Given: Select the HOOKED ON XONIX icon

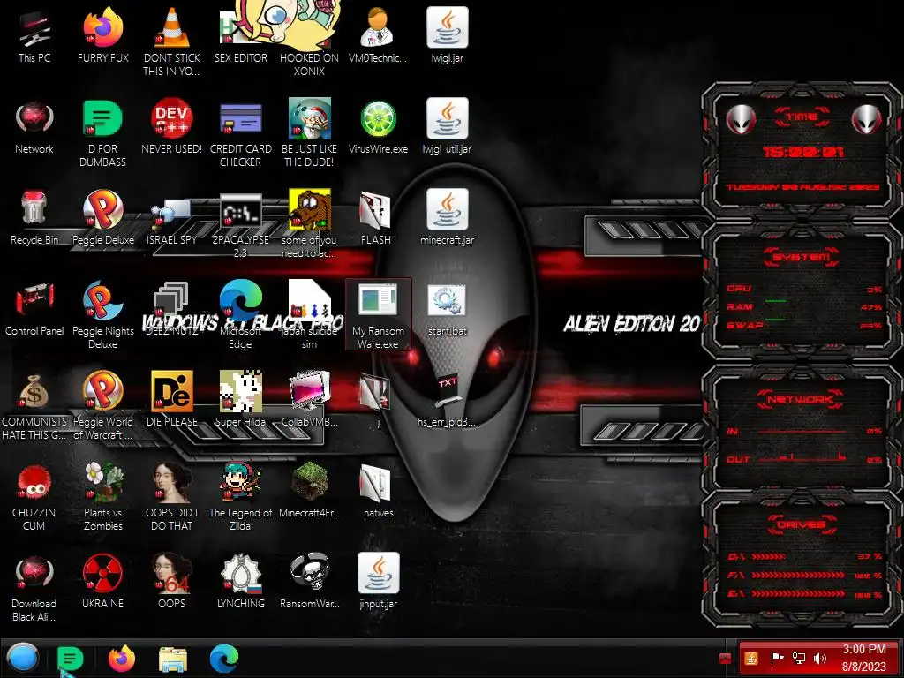Looking at the screenshot, I should click(310, 42).
